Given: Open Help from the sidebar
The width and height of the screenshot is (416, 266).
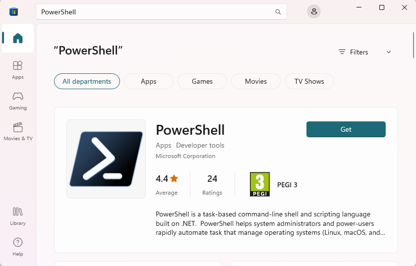Looking at the screenshot, I should click(18, 247).
